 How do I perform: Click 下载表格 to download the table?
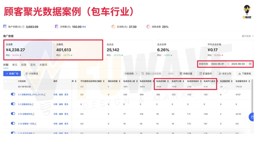(245, 73)
